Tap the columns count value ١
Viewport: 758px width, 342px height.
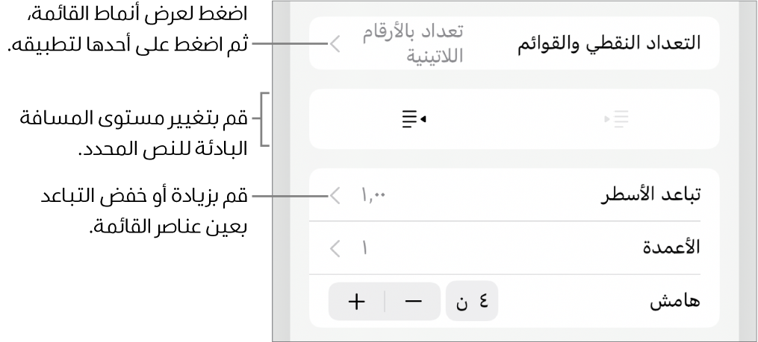pyautogui.click(x=365, y=248)
